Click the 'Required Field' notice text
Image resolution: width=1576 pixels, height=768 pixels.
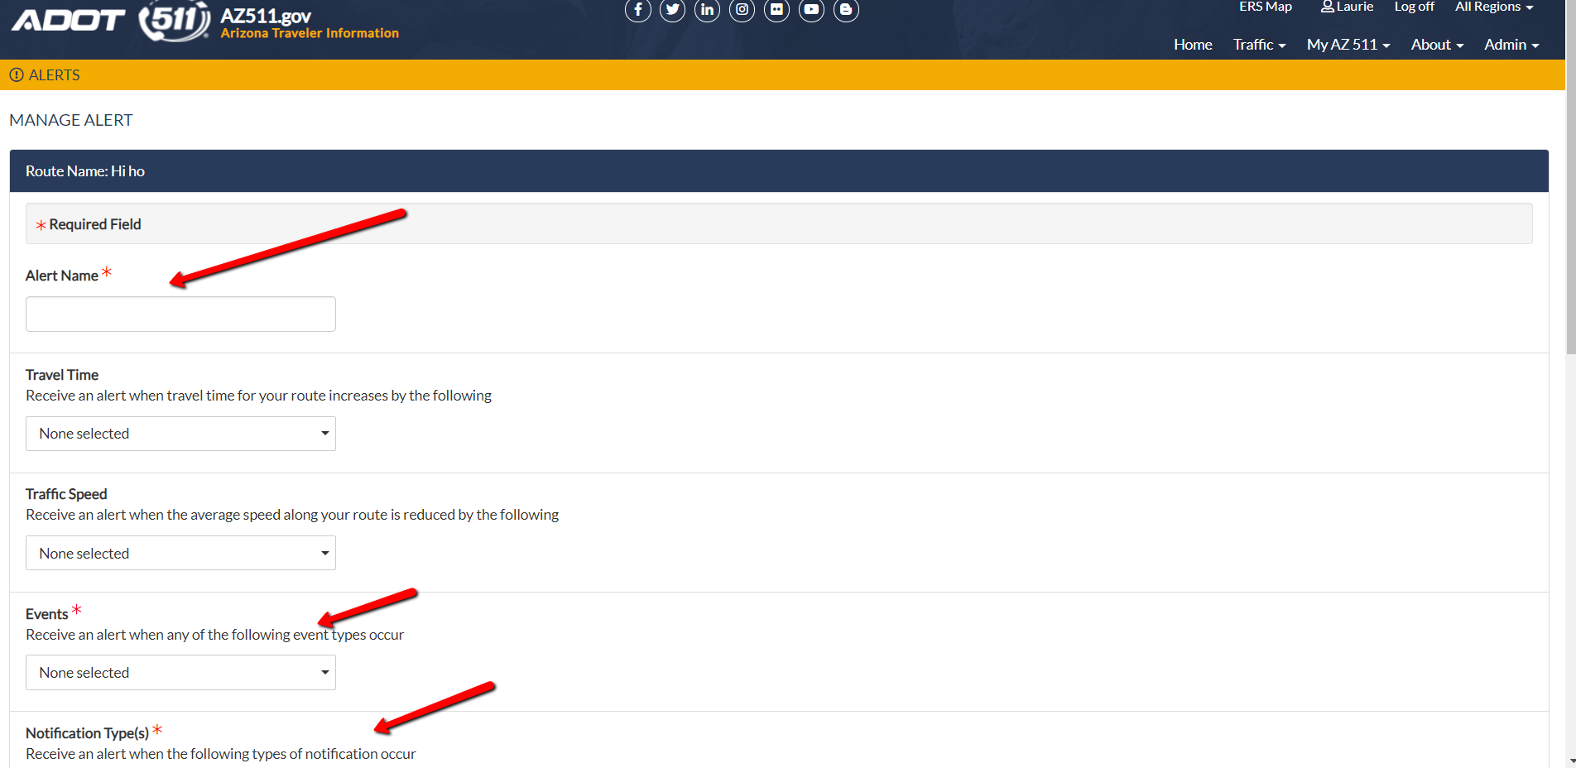coord(95,224)
